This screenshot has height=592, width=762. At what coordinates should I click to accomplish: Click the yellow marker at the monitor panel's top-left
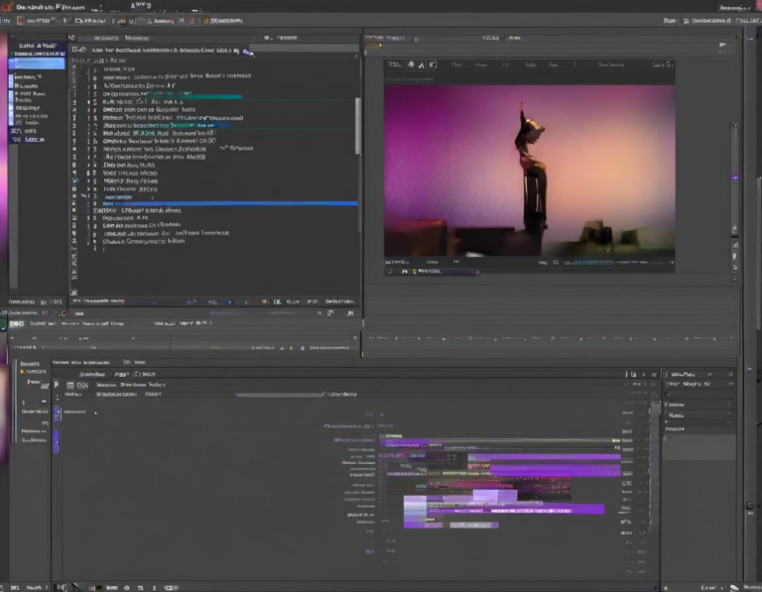[x=380, y=46]
